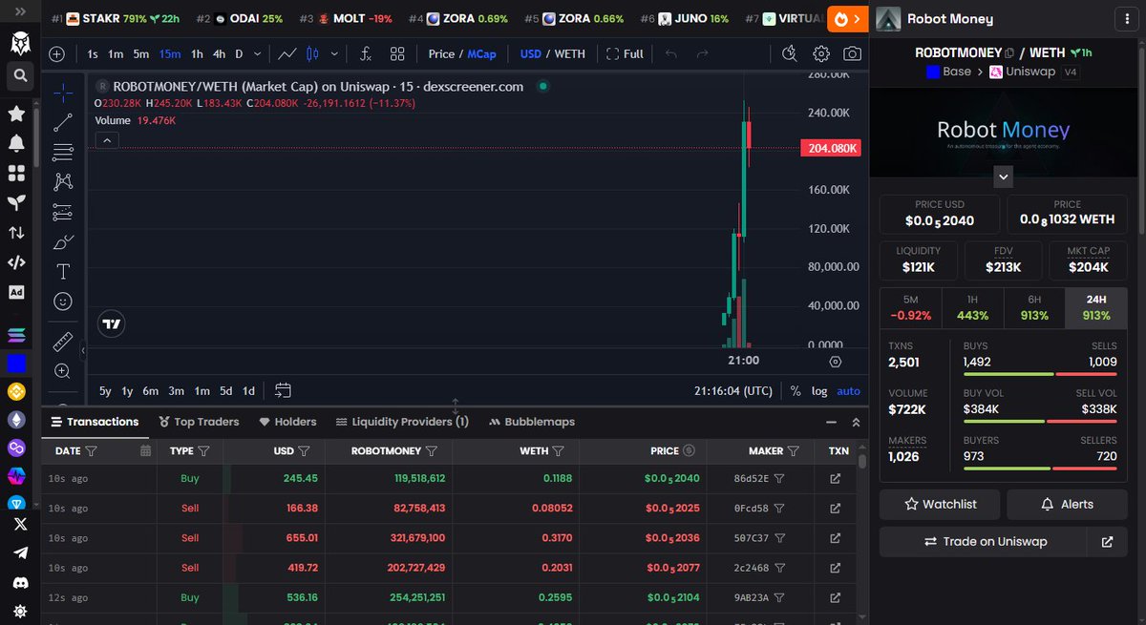Add the pair to Watchlist
1146x625 pixels.
(941, 504)
